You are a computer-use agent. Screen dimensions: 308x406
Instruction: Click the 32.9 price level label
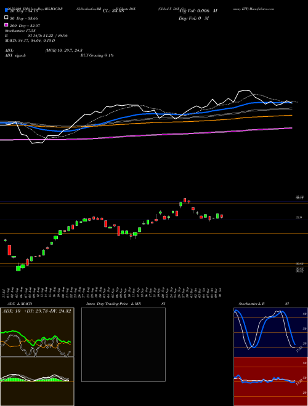(299, 218)
